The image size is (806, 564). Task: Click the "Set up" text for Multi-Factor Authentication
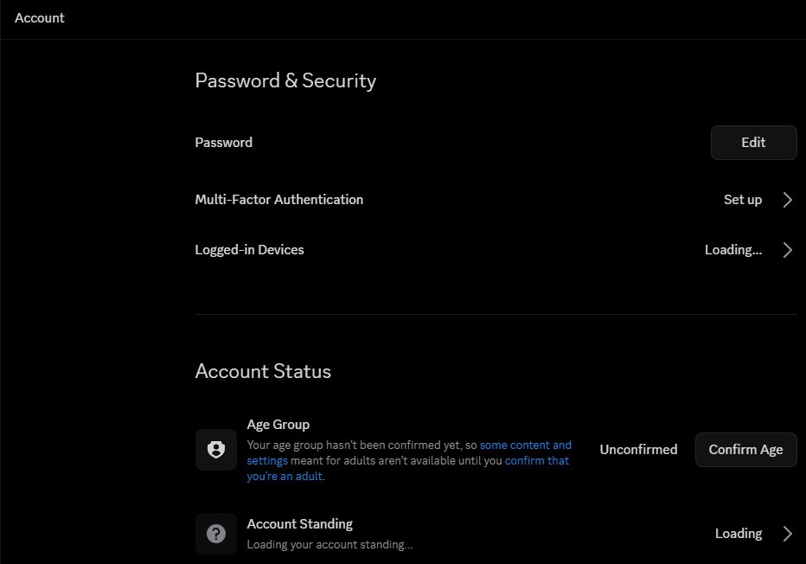[743, 200]
